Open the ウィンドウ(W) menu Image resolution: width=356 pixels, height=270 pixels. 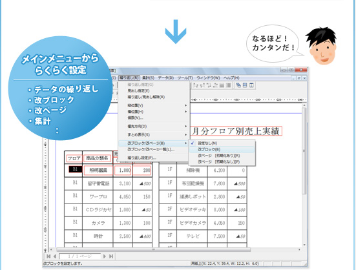(x=208, y=78)
